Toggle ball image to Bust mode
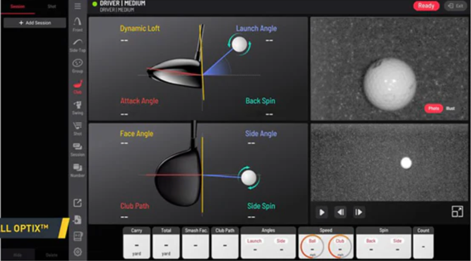This screenshot has height=261, width=471. point(451,109)
